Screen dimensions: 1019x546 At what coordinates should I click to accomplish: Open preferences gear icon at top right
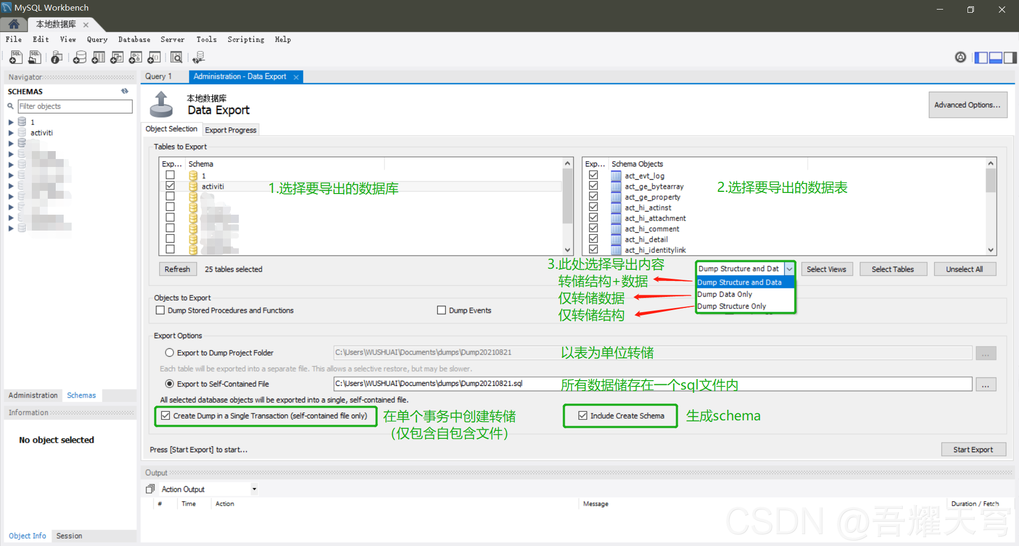[961, 57]
